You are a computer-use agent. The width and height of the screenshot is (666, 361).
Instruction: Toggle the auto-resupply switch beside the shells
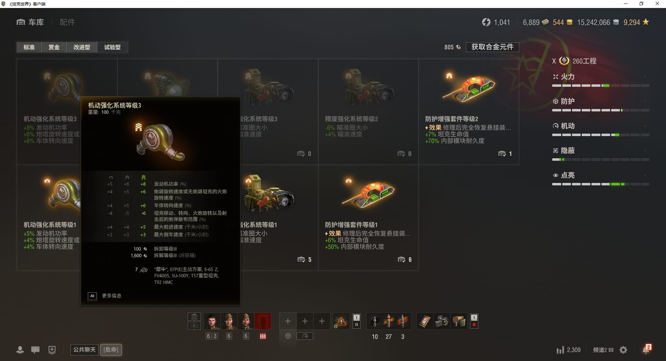[356, 321]
